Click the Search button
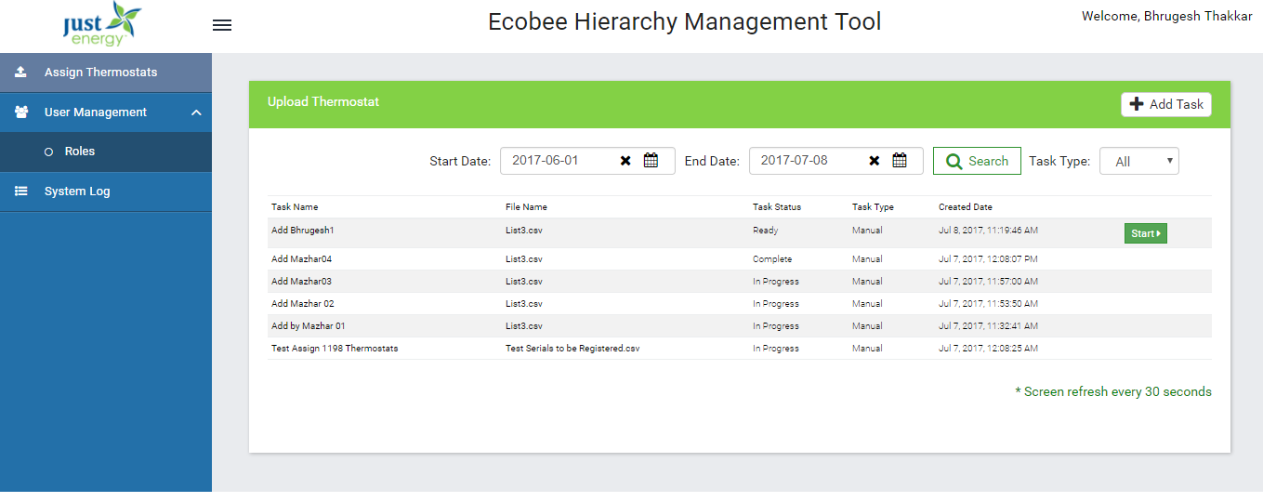 coord(977,161)
